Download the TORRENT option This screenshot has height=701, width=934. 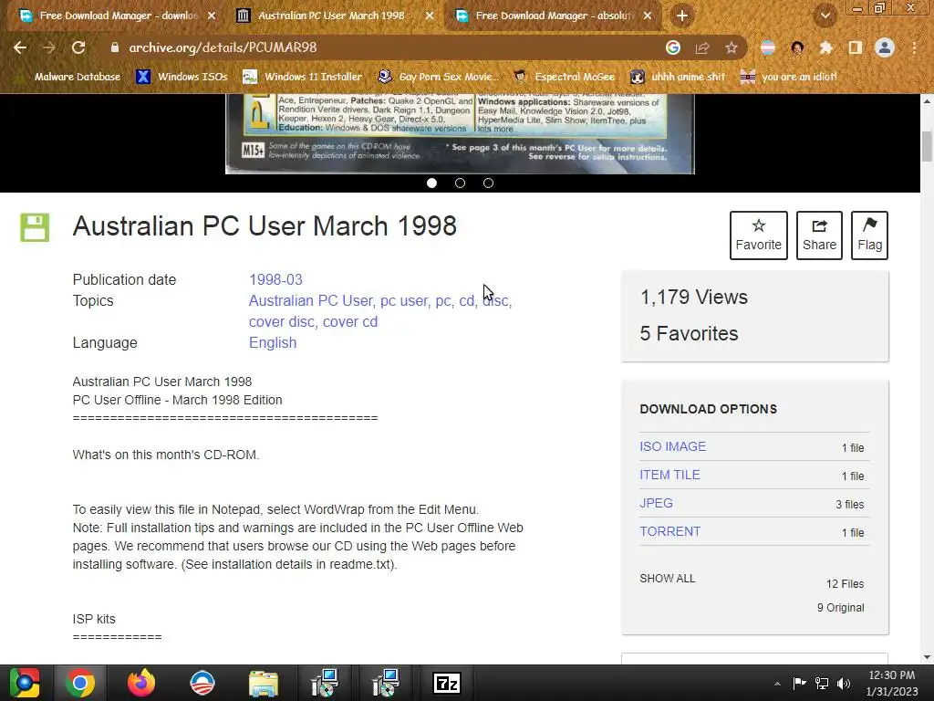tap(670, 531)
